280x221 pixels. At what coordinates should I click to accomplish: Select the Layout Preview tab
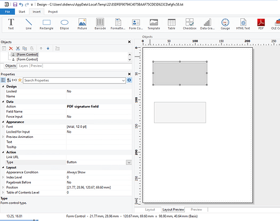173,210
